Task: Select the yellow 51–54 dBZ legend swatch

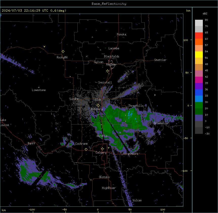Action: 199,54
